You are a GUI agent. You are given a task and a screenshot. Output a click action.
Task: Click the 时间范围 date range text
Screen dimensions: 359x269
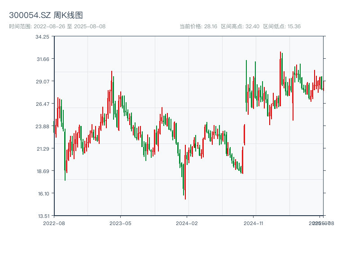click(57, 26)
